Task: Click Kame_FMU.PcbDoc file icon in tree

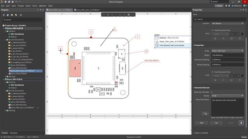Action: coord(9,65)
